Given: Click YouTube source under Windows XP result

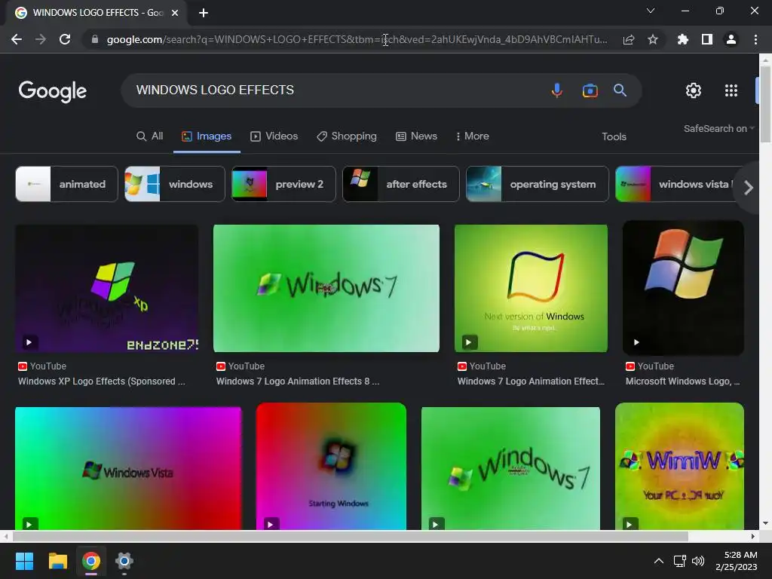Looking at the screenshot, I should (x=42, y=366).
